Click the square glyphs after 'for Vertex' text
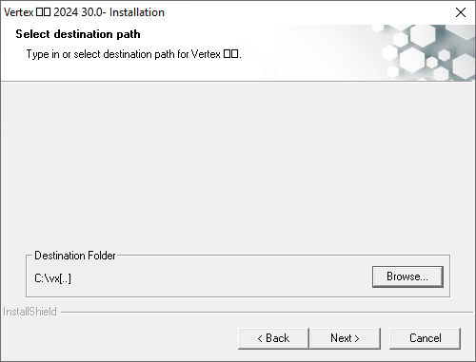Image resolution: width=476 pixels, height=362 pixels. pyautogui.click(x=230, y=54)
